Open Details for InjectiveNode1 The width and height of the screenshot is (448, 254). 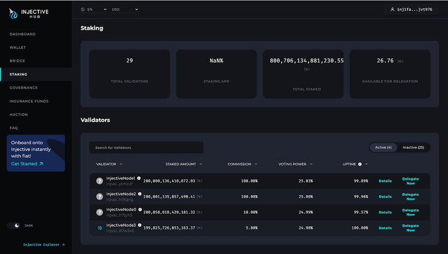point(385,181)
